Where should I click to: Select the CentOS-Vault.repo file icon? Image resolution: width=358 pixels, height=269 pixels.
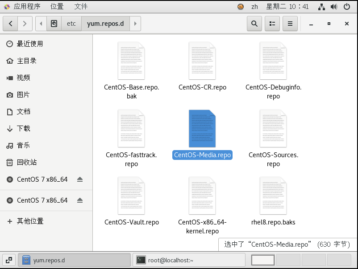[x=131, y=196]
